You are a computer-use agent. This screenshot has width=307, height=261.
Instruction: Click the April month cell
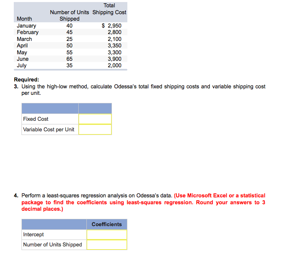(x=22, y=45)
